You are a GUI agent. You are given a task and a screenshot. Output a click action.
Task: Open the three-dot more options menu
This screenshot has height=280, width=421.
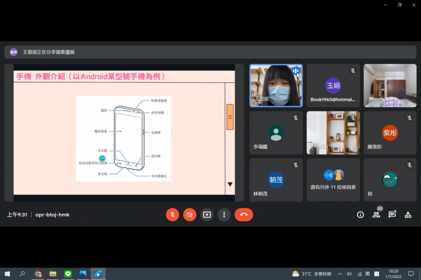point(224,214)
